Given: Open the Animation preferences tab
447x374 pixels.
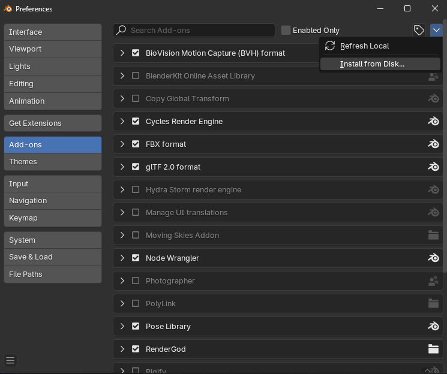Looking at the screenshot, I should point(53,101).
